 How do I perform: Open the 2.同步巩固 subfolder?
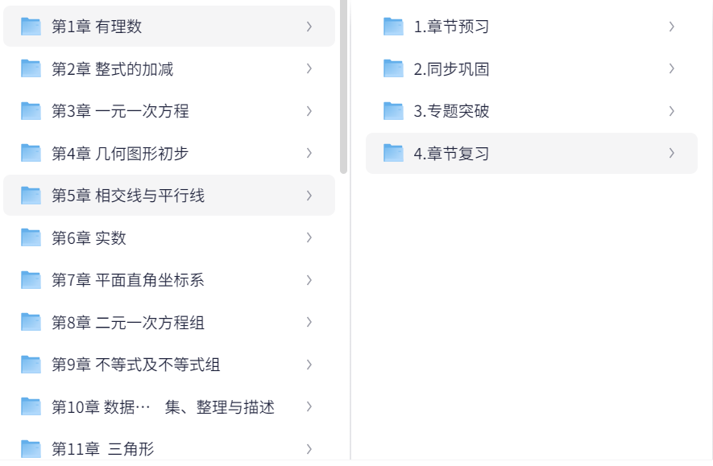(451, 69)
